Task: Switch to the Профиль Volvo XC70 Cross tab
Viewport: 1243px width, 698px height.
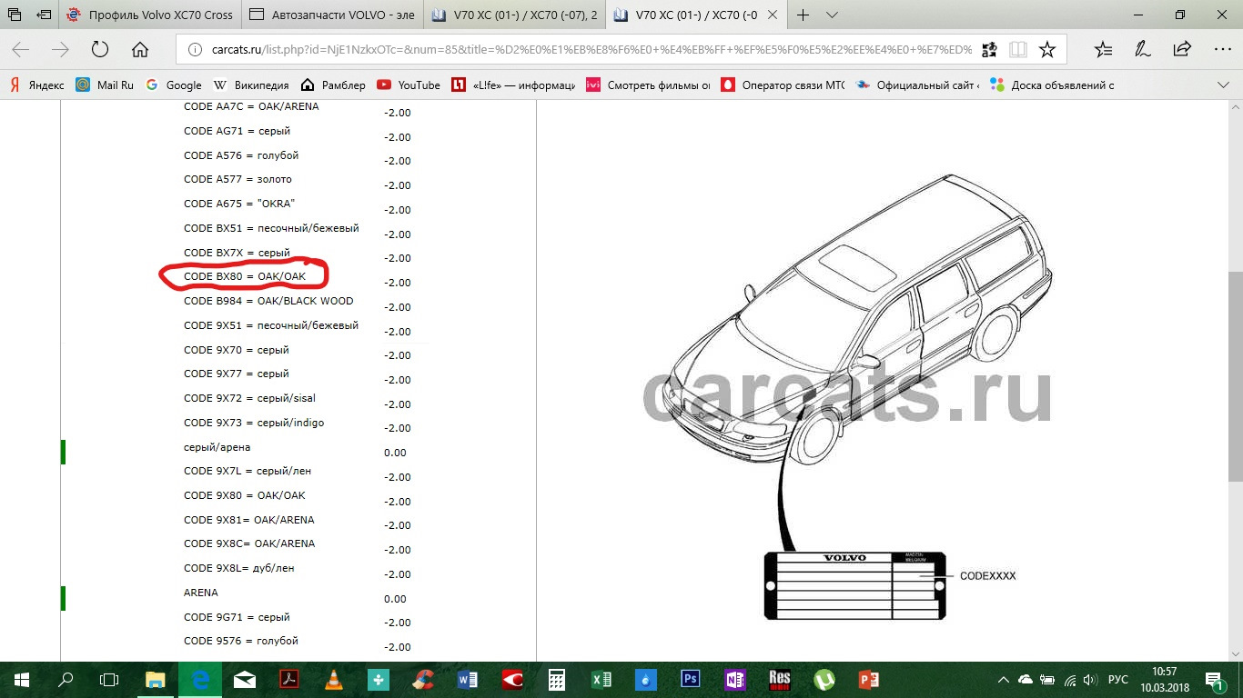Action: pos(151,15)
